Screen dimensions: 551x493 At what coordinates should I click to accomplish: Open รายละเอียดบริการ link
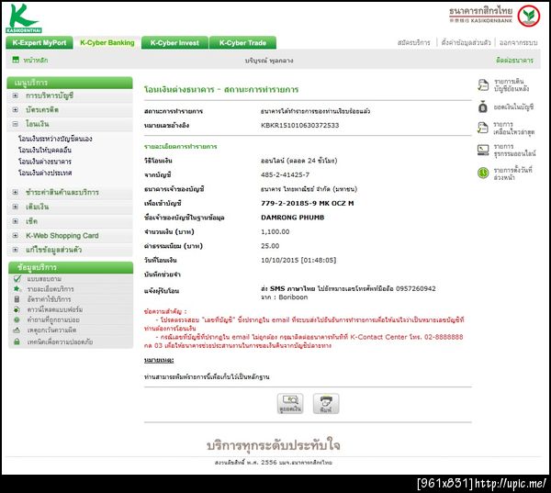point(51,289)
